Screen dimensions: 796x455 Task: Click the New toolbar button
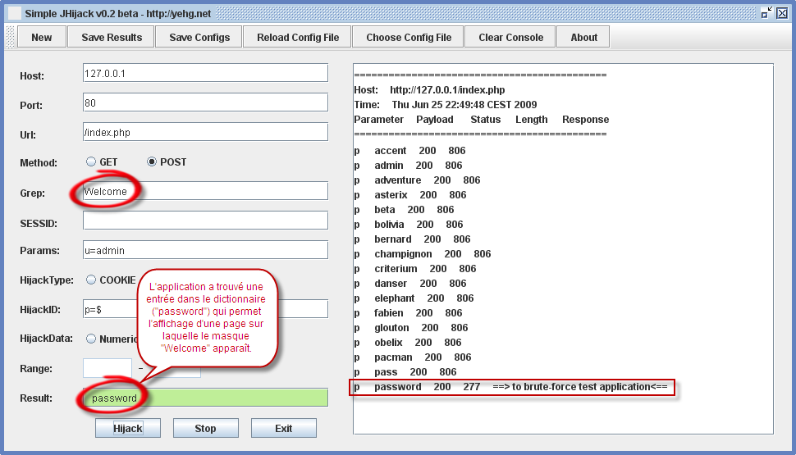pyautogui.click(x=42, y=37)
